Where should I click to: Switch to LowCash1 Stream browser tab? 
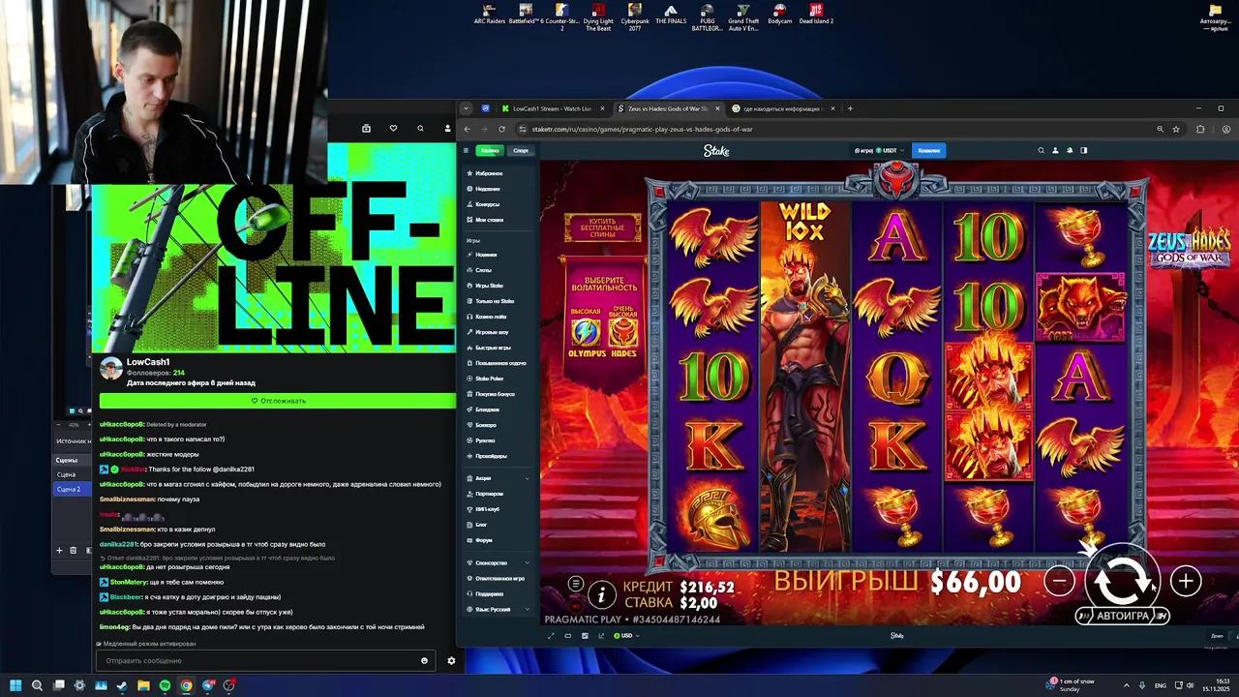(552, 108)
